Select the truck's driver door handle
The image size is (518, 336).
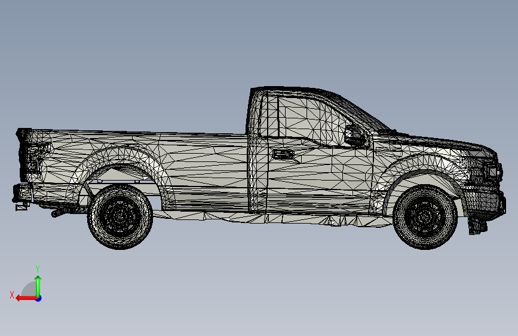[283, 154]
